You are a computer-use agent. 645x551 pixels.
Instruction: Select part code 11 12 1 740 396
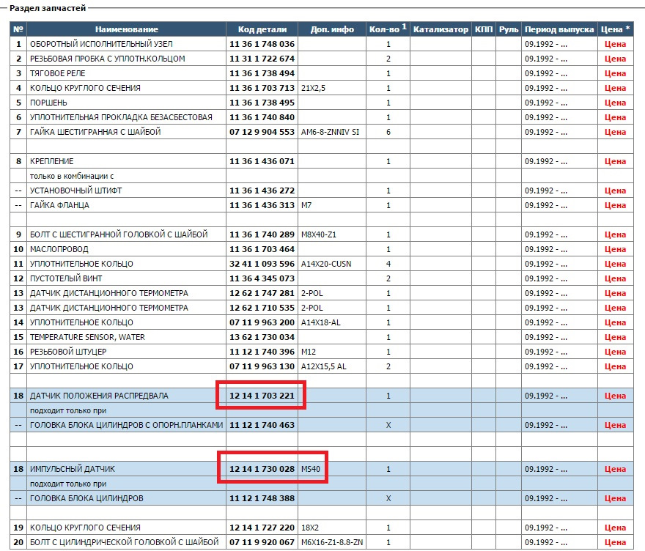click(262, 352)
